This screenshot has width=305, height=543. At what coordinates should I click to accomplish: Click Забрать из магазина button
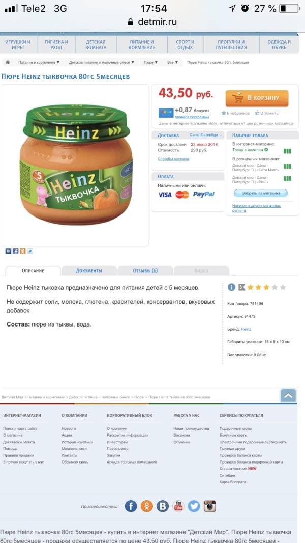(x=260, y=193)
